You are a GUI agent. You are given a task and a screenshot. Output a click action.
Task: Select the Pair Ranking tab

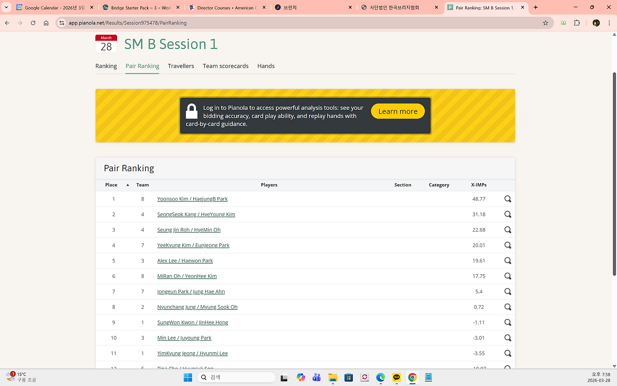click(x=142, y=66)
